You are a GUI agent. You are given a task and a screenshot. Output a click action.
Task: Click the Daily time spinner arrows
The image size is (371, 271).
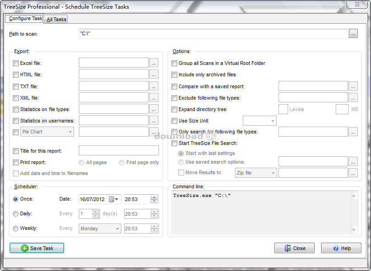pos(154,214)
